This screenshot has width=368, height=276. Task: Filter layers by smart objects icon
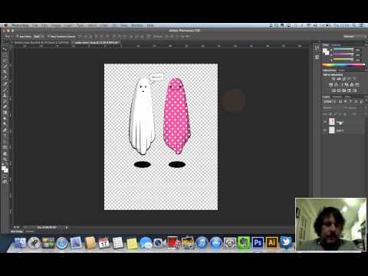click(361, 101)
